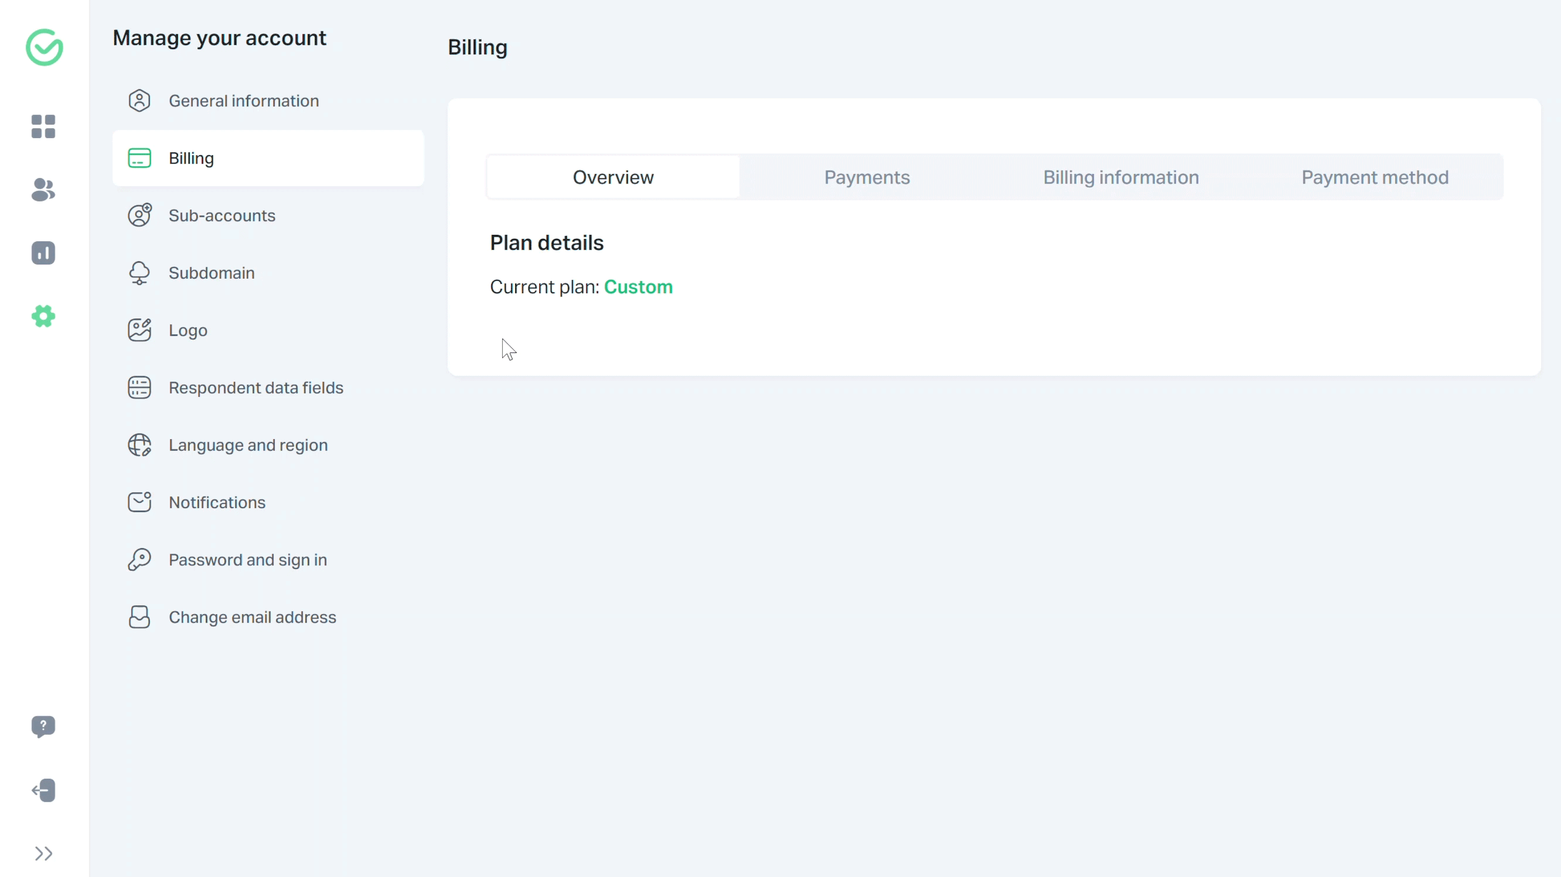The image size is (1561, 877).
Task: Click the logout icon in sidebar
Action: click(43, 790)
